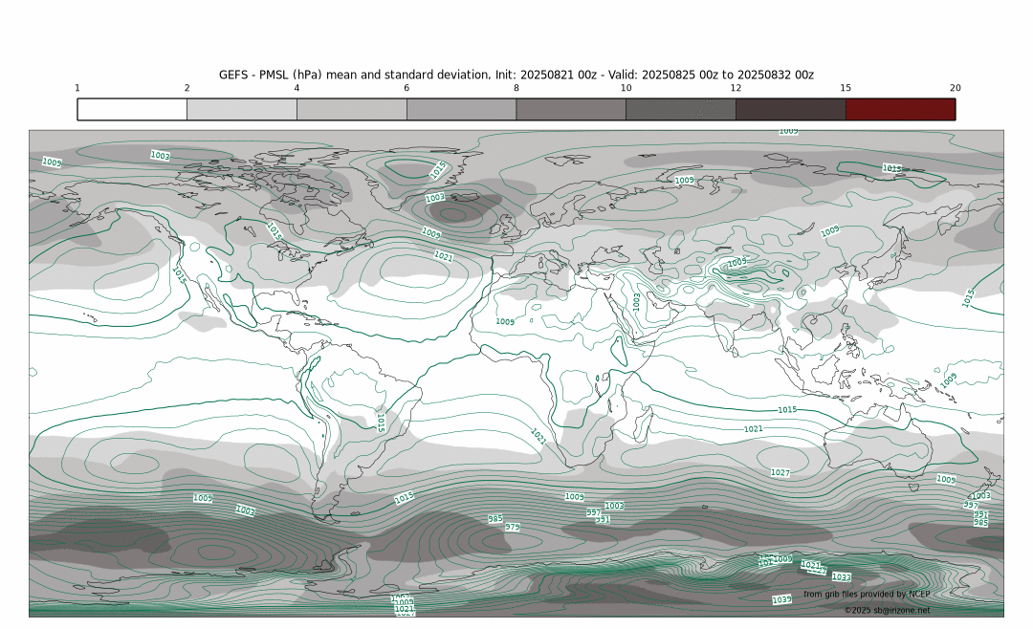Click the colorbar tick label 20
This screenshot has width=1033, height=629.
tap(955, 88)
